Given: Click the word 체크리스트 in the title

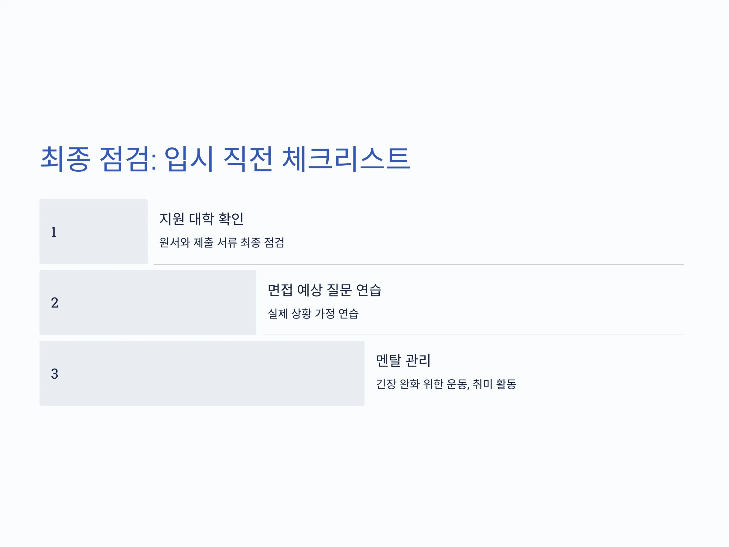Looking at the screenshot, I should point(346,159).
